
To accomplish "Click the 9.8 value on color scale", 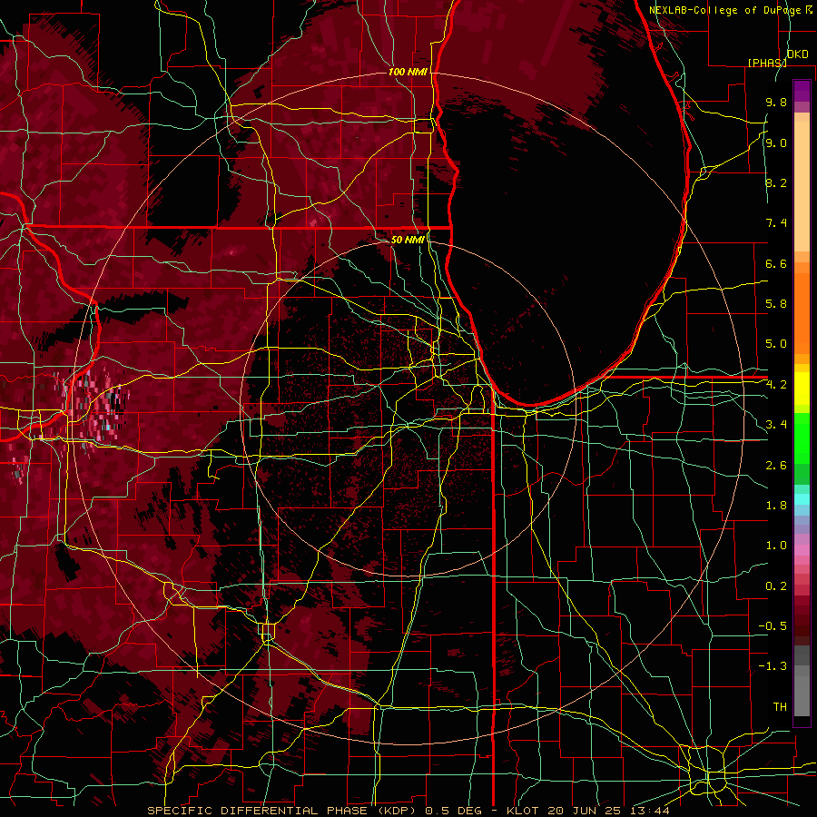I will pyautogui.click(x=776, y=103).
